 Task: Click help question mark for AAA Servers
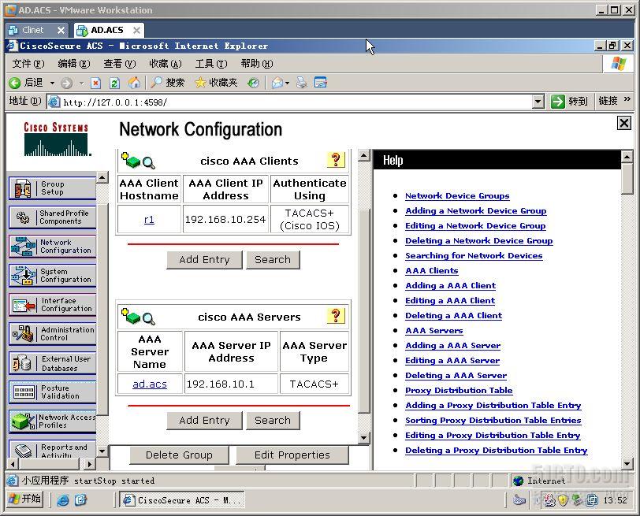[x=336, y=316]
